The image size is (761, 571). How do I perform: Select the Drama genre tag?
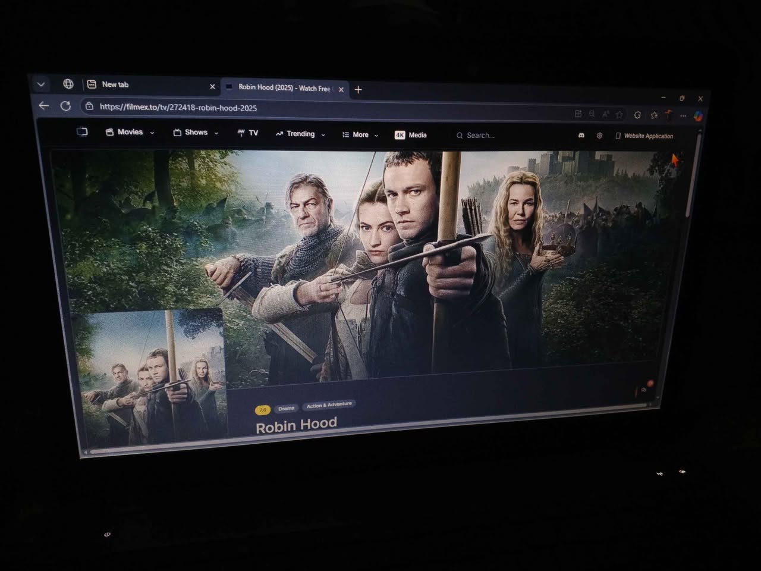click(286, 408)
